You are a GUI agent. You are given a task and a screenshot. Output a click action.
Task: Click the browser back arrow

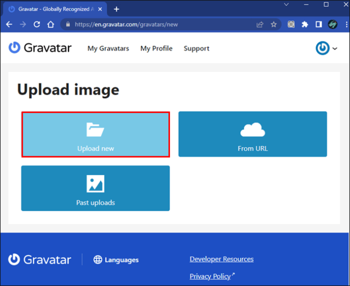tap(9, 24)
